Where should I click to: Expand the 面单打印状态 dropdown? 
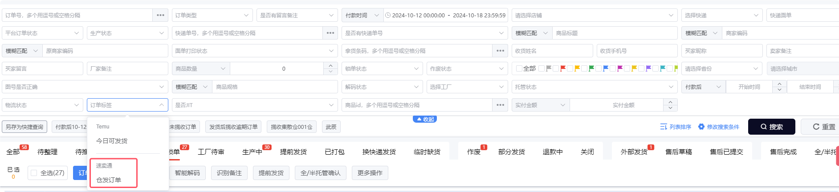coord(255,51)
